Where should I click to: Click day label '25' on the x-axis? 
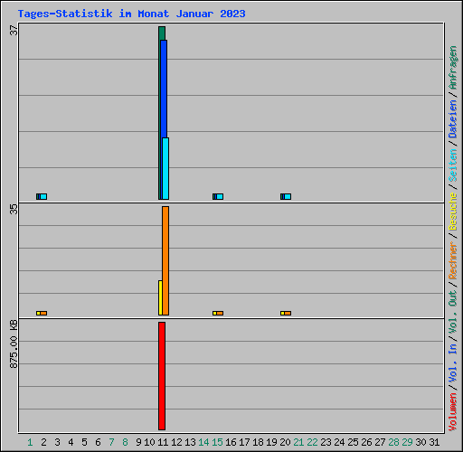353,442
